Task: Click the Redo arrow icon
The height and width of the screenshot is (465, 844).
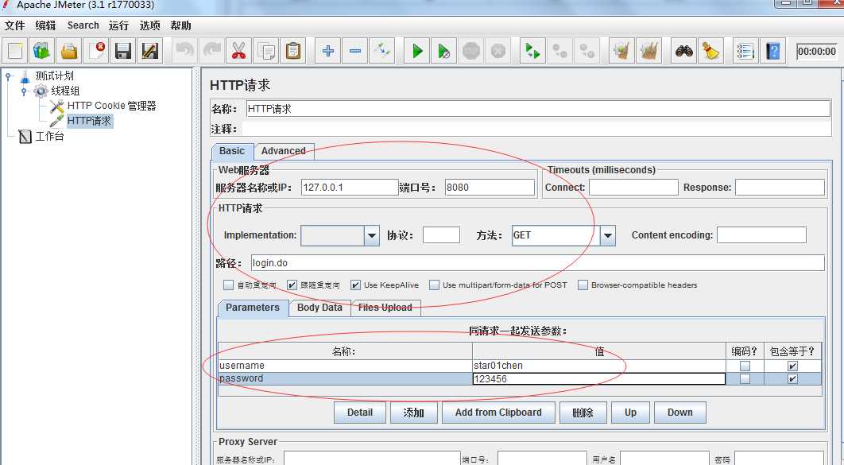Action: point(211,51)
